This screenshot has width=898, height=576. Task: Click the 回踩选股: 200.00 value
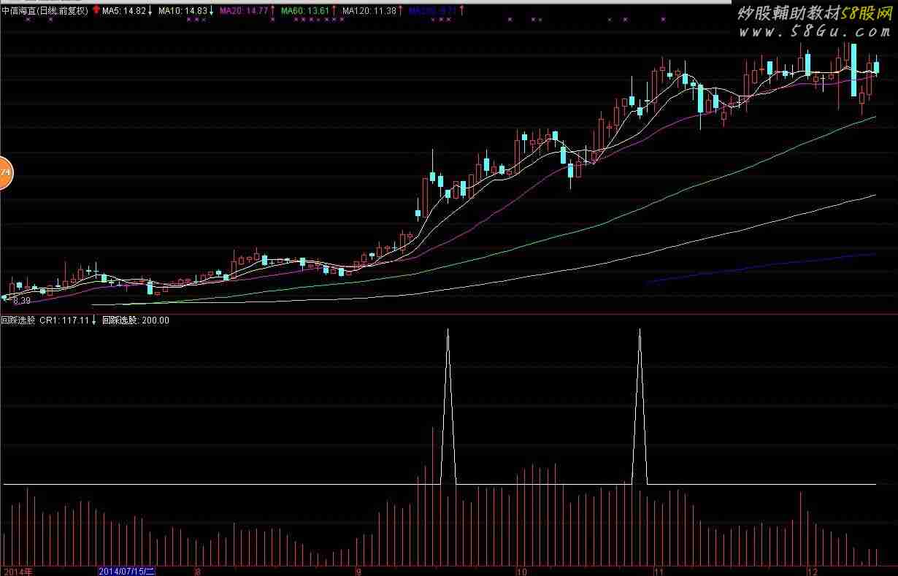136,320
